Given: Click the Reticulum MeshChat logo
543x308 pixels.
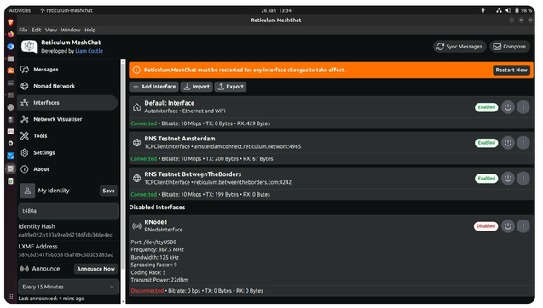Looking at the screenshot, I should point(29,46).
